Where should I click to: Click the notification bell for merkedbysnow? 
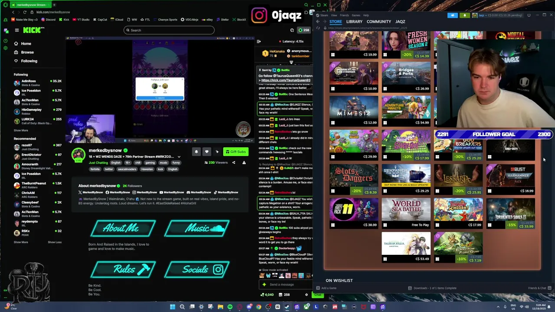(x=196, y=152)
